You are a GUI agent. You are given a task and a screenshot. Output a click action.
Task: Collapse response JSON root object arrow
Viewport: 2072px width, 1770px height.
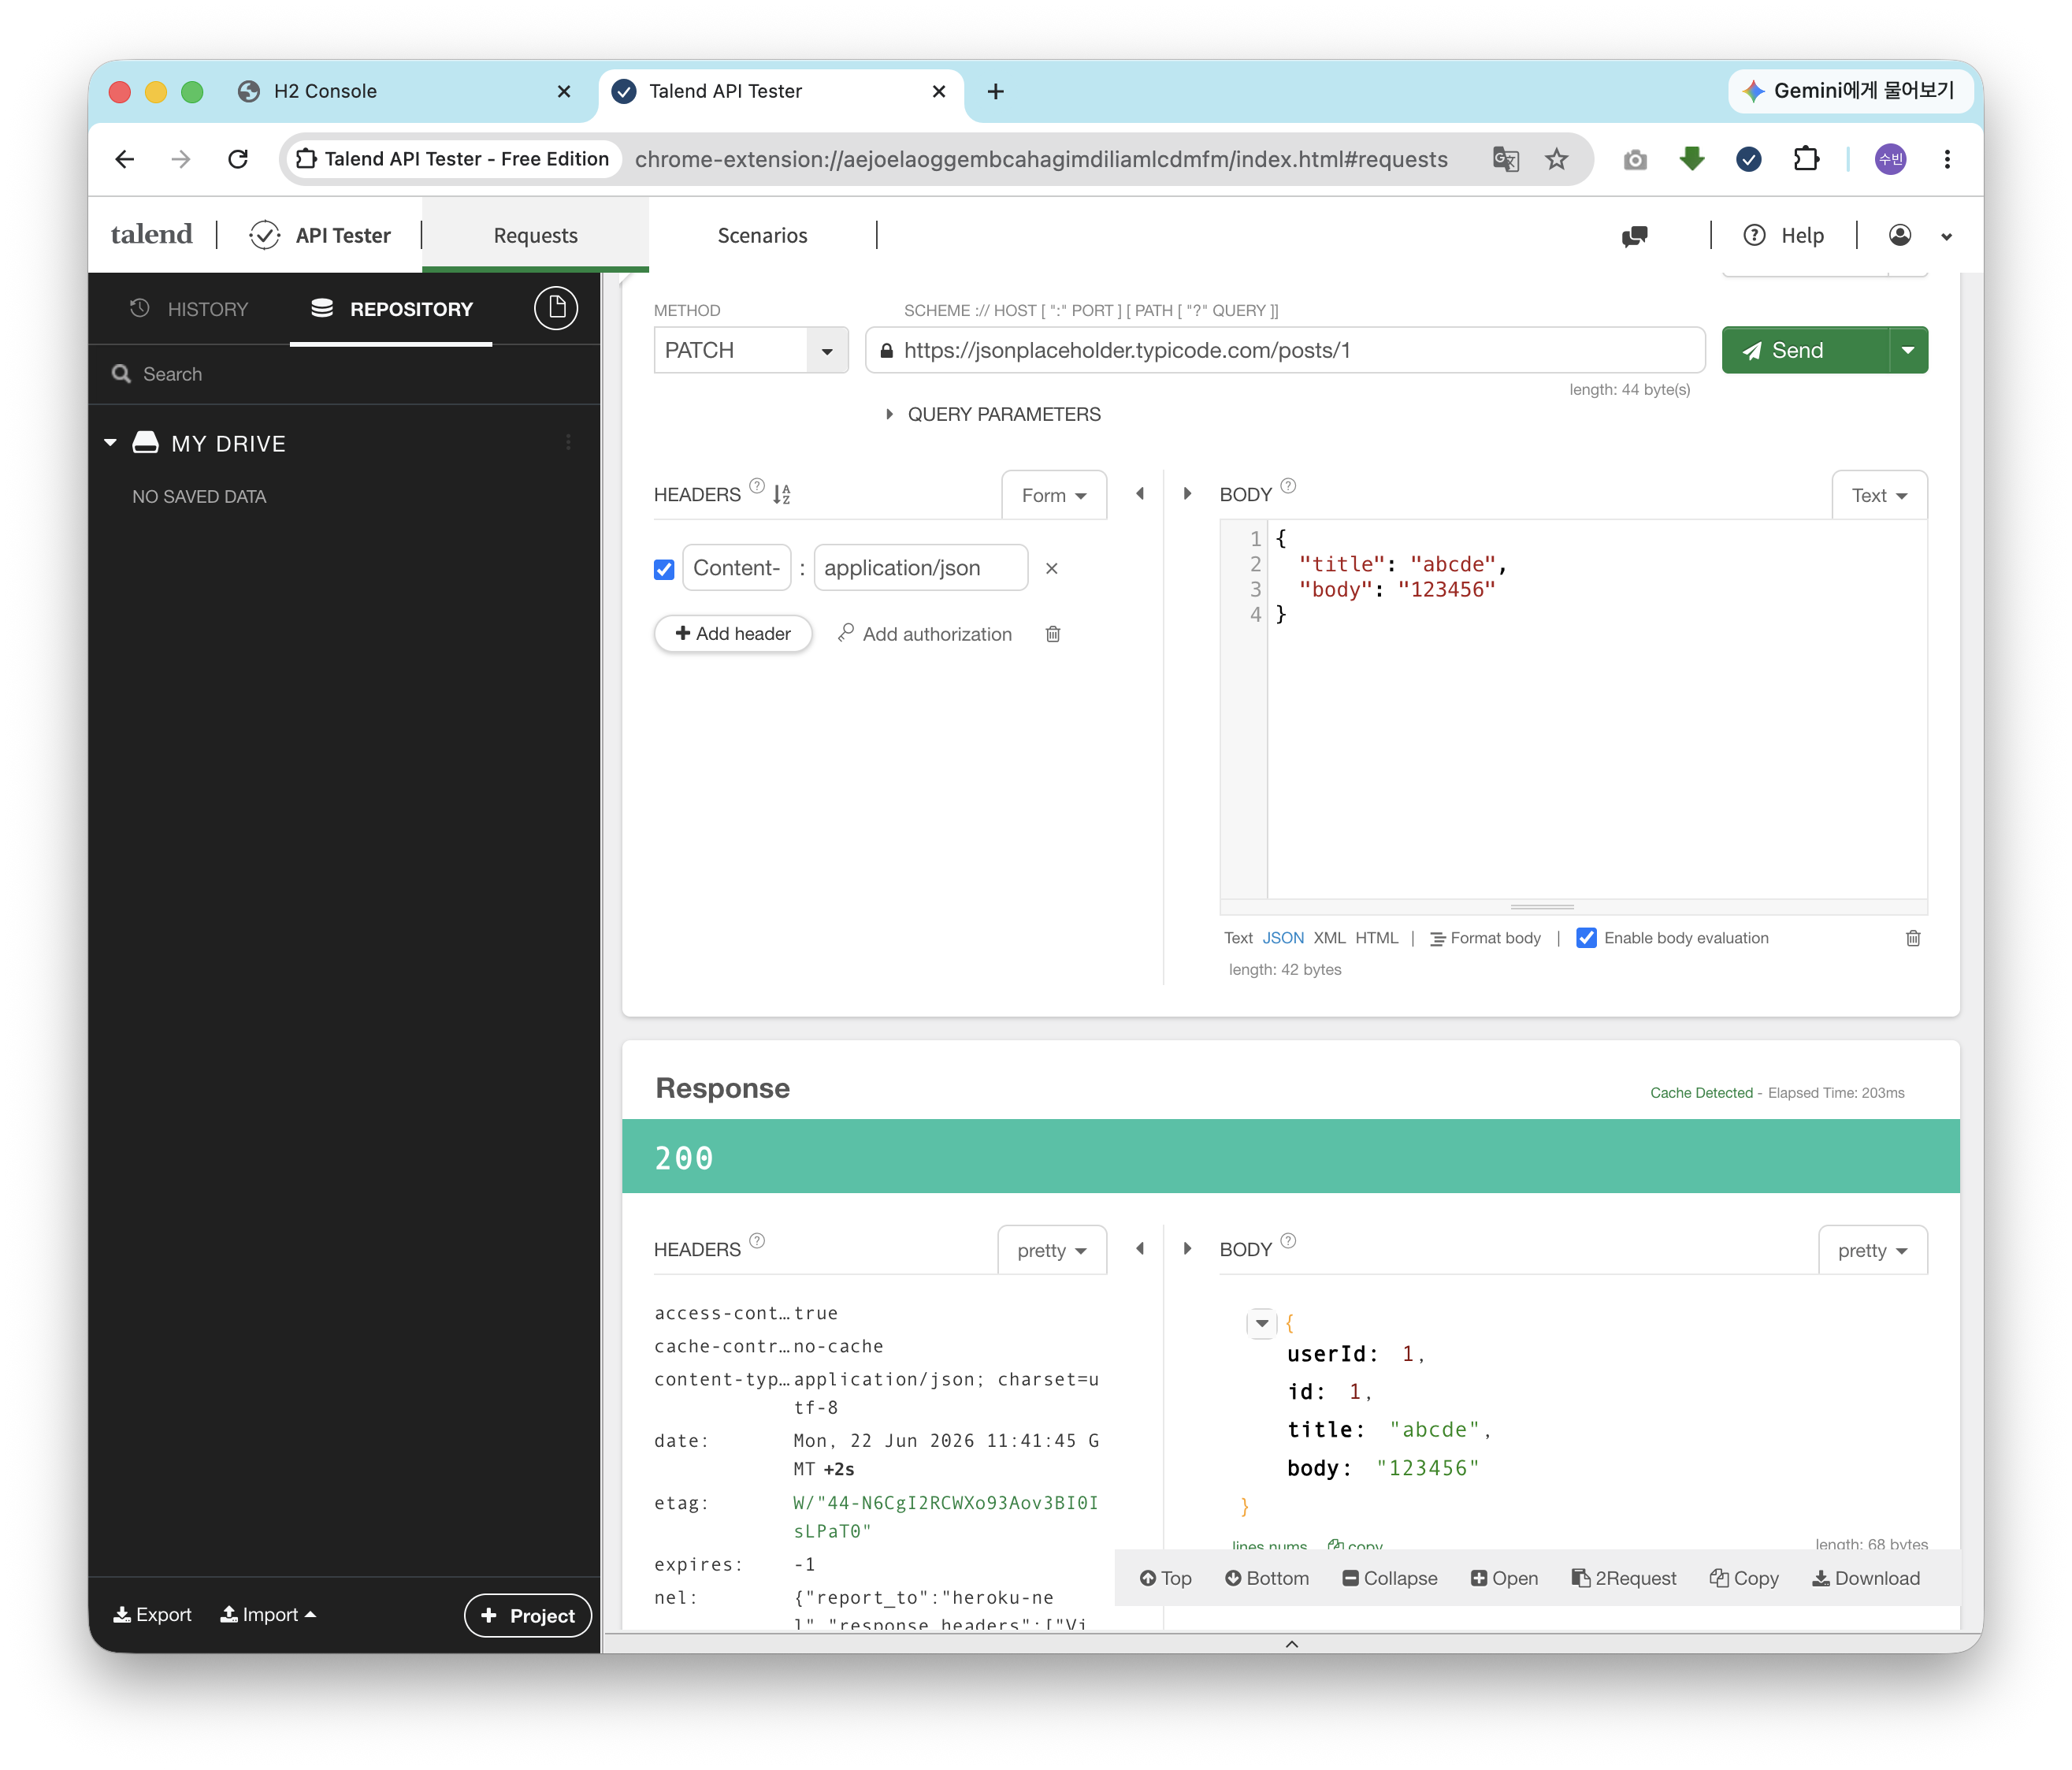[x=1262, y=1322]
